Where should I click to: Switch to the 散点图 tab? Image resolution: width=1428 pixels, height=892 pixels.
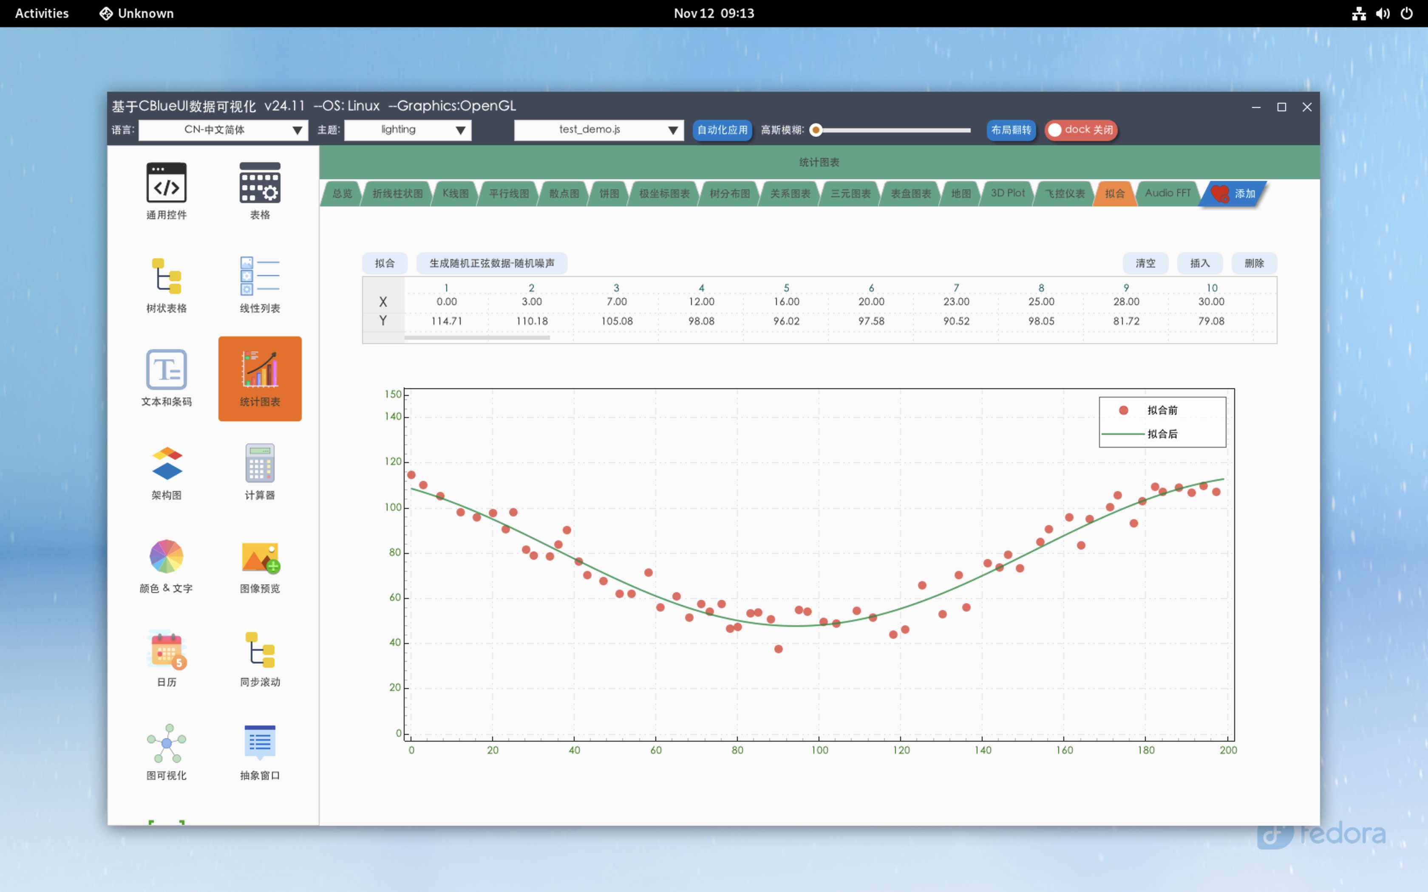click(564, 194)
